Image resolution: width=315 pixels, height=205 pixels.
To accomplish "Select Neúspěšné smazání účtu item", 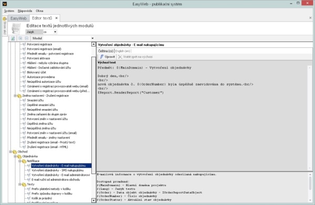I will (43, 110).
